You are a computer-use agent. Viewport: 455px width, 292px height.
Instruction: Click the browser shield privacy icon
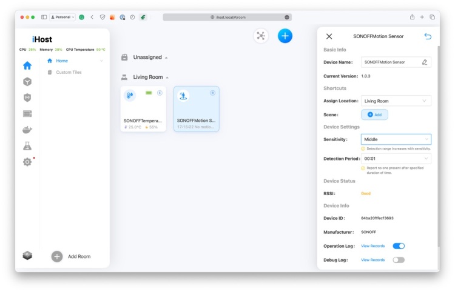102,17
